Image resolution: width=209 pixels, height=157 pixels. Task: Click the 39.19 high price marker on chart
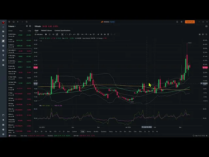[x=190, y=43]
